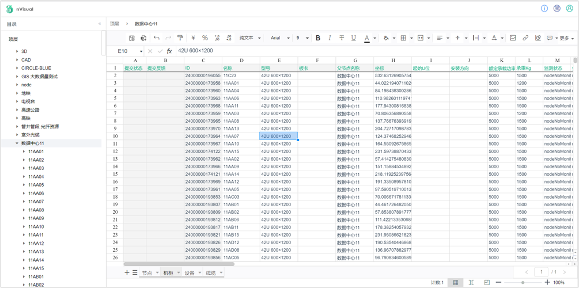Viewport: 579px width, 288px height.
Task: Open the font color dropdown arrow
Action: 375,37
